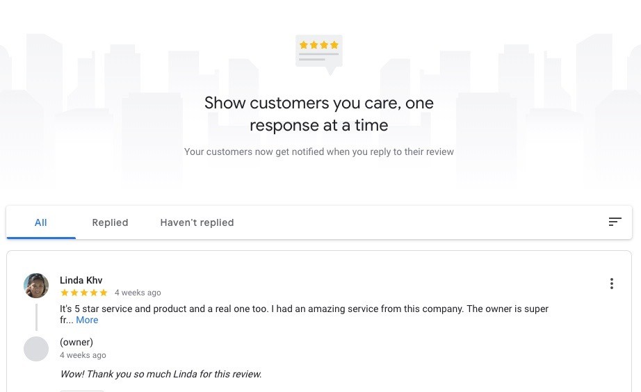Switch to the Replied tab
Viewport: 641px width, 392px height.
(110, 222)
